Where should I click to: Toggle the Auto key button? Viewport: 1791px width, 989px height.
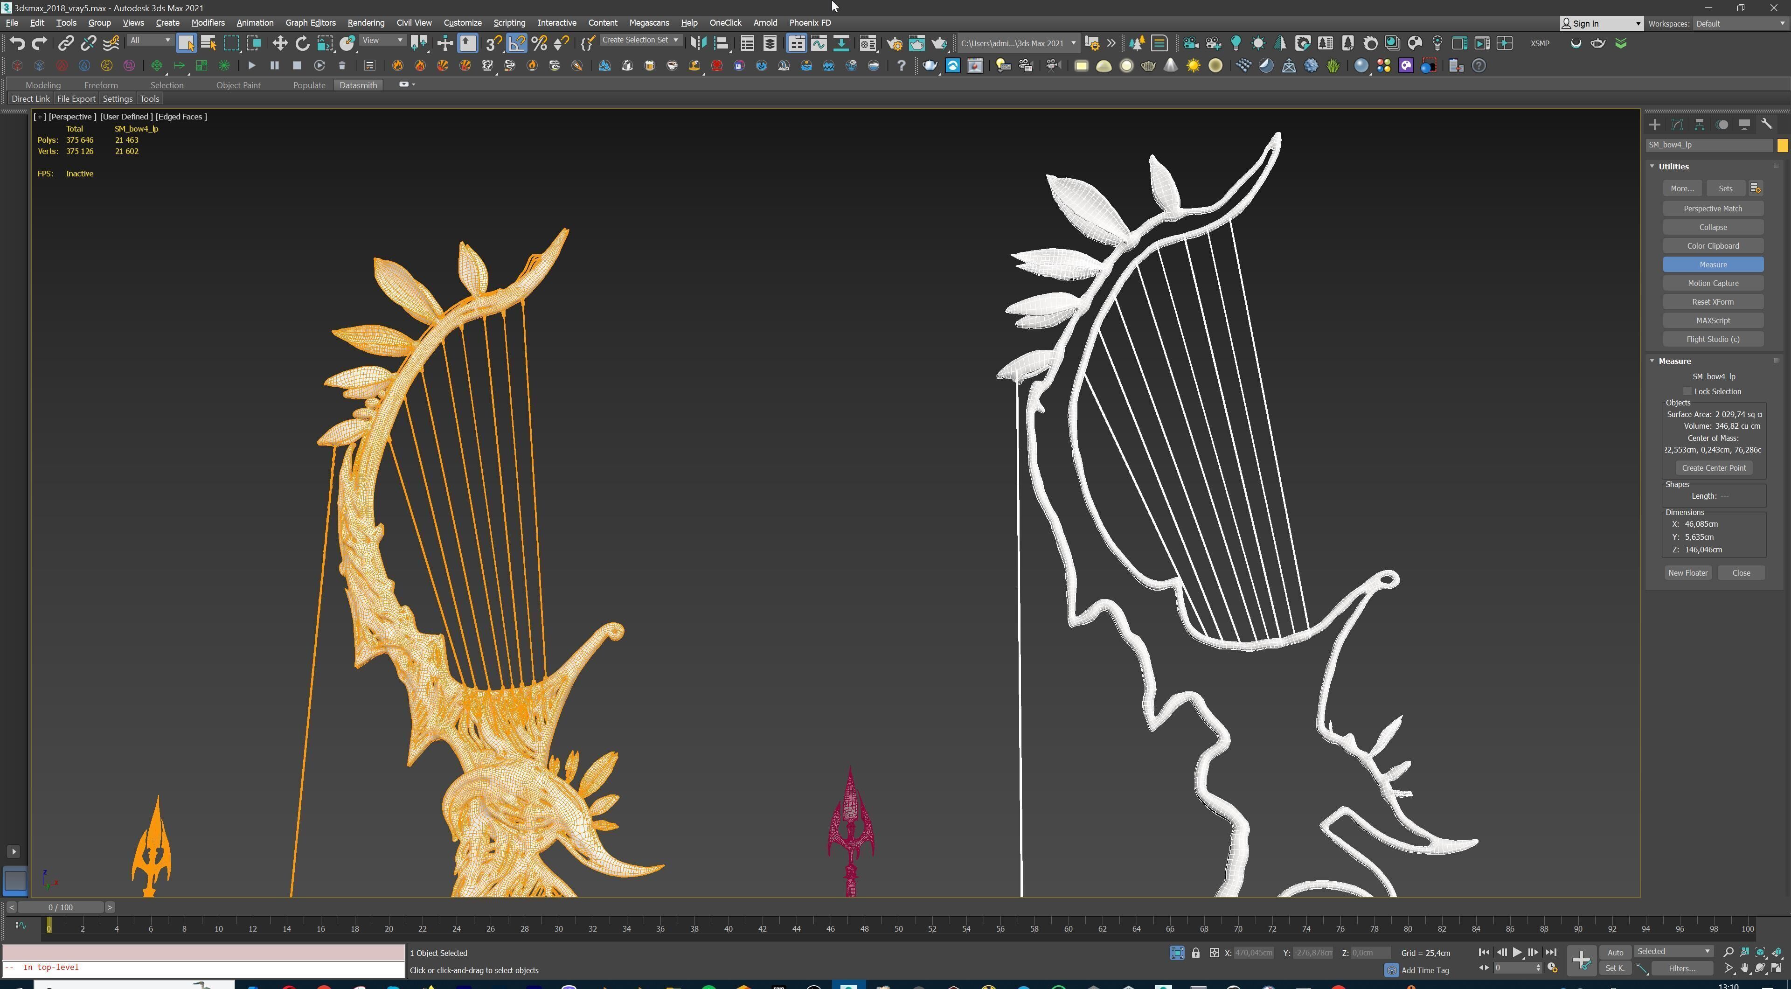[x=1615, y=952]
